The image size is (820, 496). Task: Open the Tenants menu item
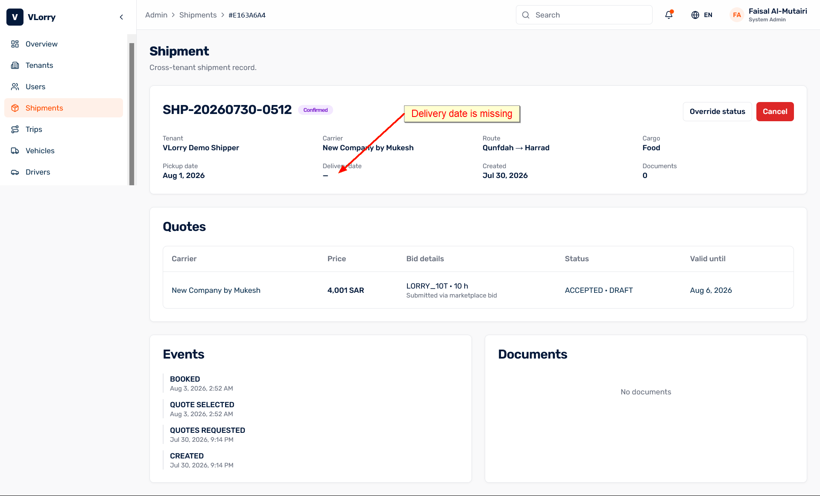(64, 65)
